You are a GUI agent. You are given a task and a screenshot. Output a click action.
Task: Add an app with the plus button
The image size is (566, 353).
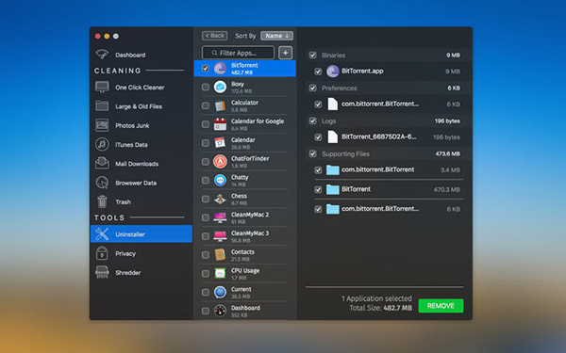tap(285, 53)
